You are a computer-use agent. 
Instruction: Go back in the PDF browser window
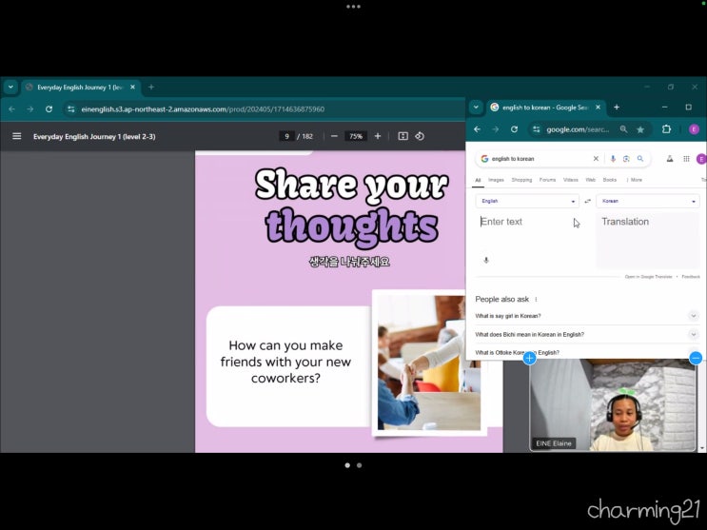coord(12,109)
